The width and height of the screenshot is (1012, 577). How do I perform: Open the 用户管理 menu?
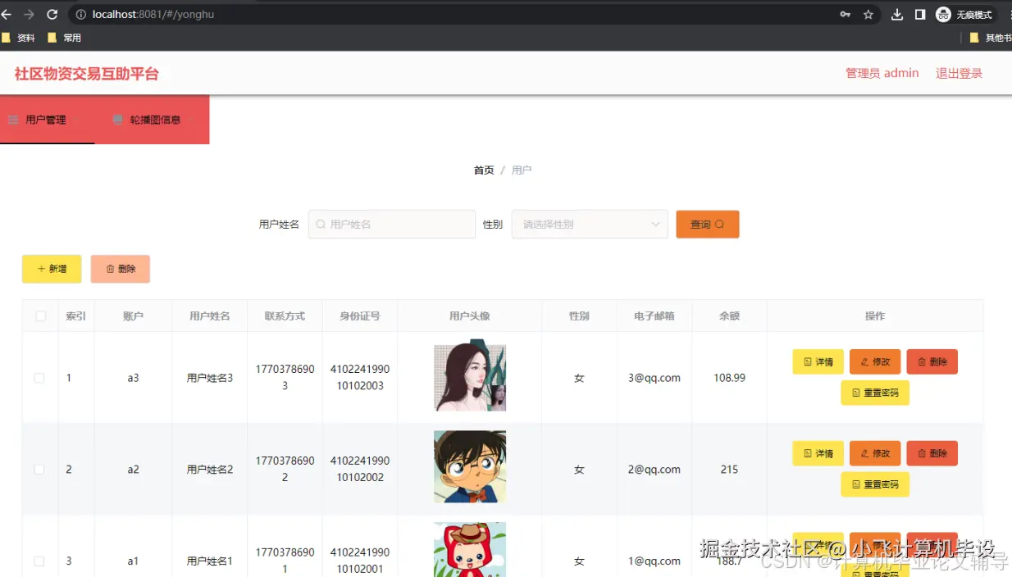pos(48,120)
